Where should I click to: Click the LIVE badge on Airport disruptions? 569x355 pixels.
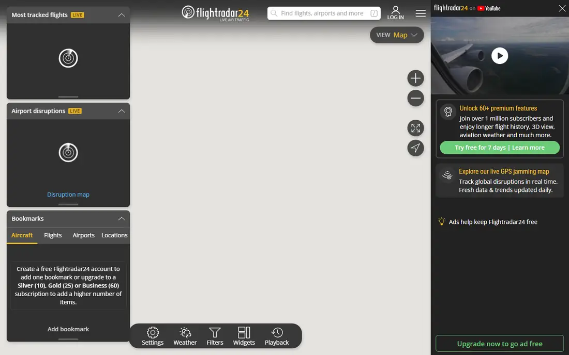pyautogui.click(x=75, y=111)
